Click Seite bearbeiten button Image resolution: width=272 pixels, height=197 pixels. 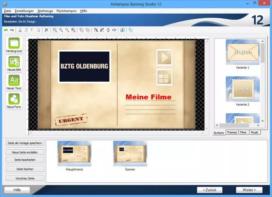[25, 160]
